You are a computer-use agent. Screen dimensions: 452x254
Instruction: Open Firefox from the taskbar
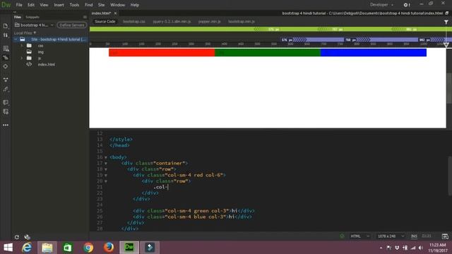point(109,248)
